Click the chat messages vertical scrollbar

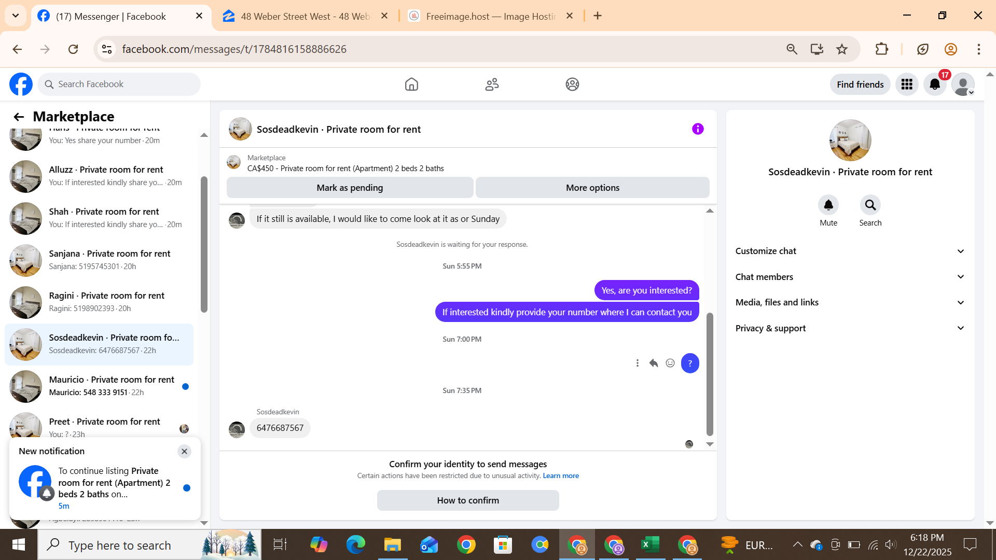coord(710,373)
